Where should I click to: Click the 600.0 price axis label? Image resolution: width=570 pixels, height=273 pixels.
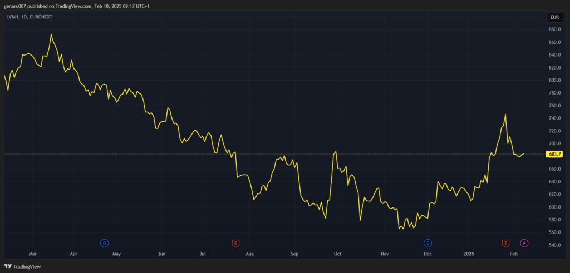click(x=554, y=207)
